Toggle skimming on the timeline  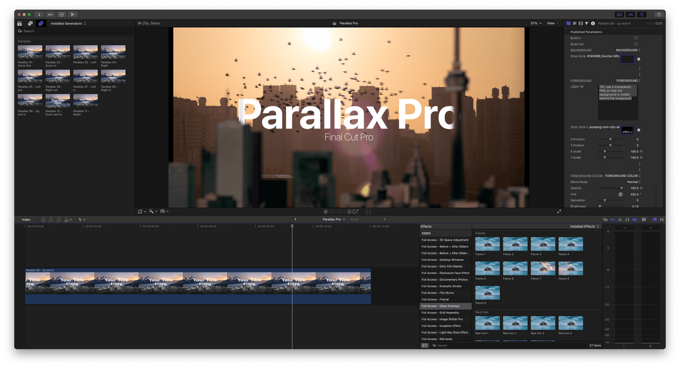click(613, 220)
